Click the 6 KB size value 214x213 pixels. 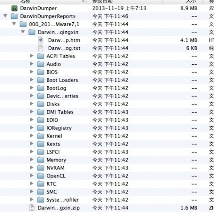(192, 48)
